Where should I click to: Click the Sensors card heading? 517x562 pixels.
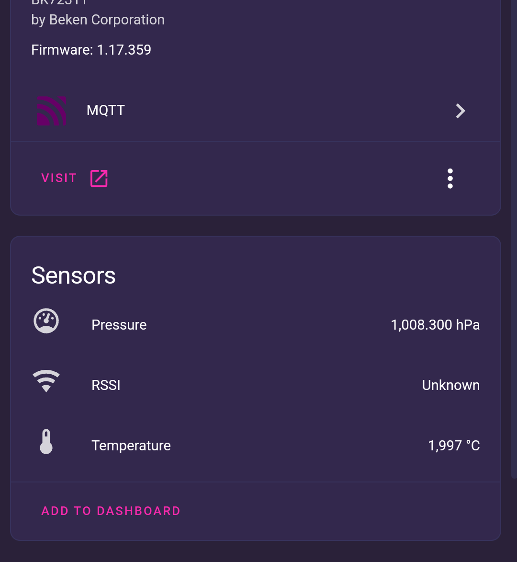click(x=73, y=275)
